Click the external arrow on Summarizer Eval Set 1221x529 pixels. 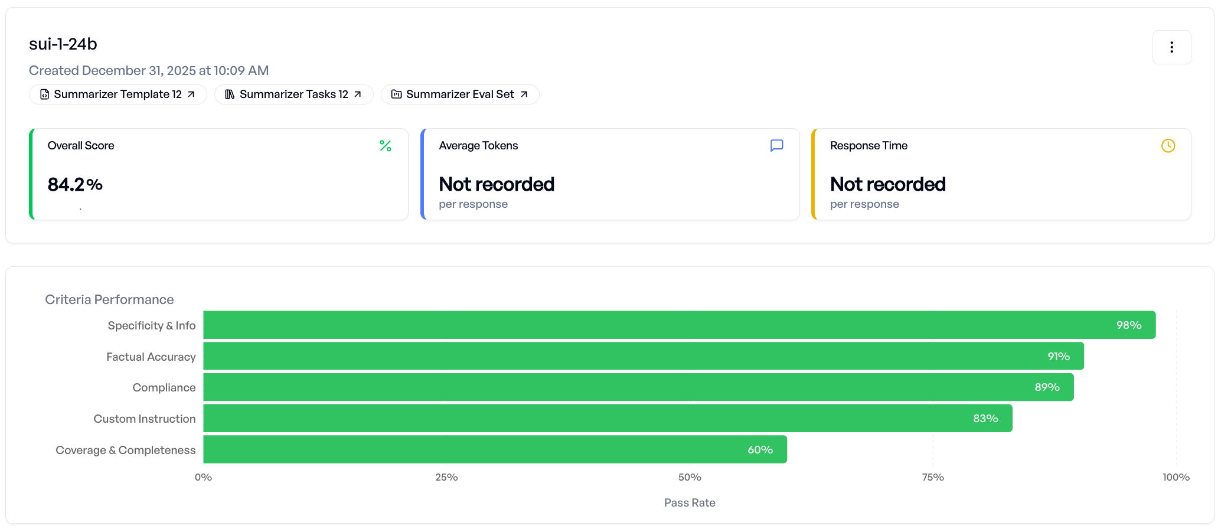tap(524, 94)
